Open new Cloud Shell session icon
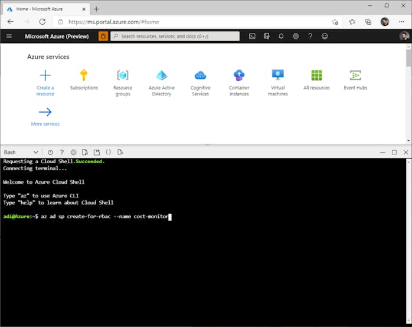This screenshot has height=327, width=412. click(x=97, y=153)
